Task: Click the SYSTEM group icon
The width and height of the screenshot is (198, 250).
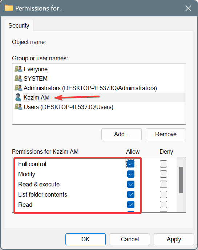Action: [x=18, y=78]
